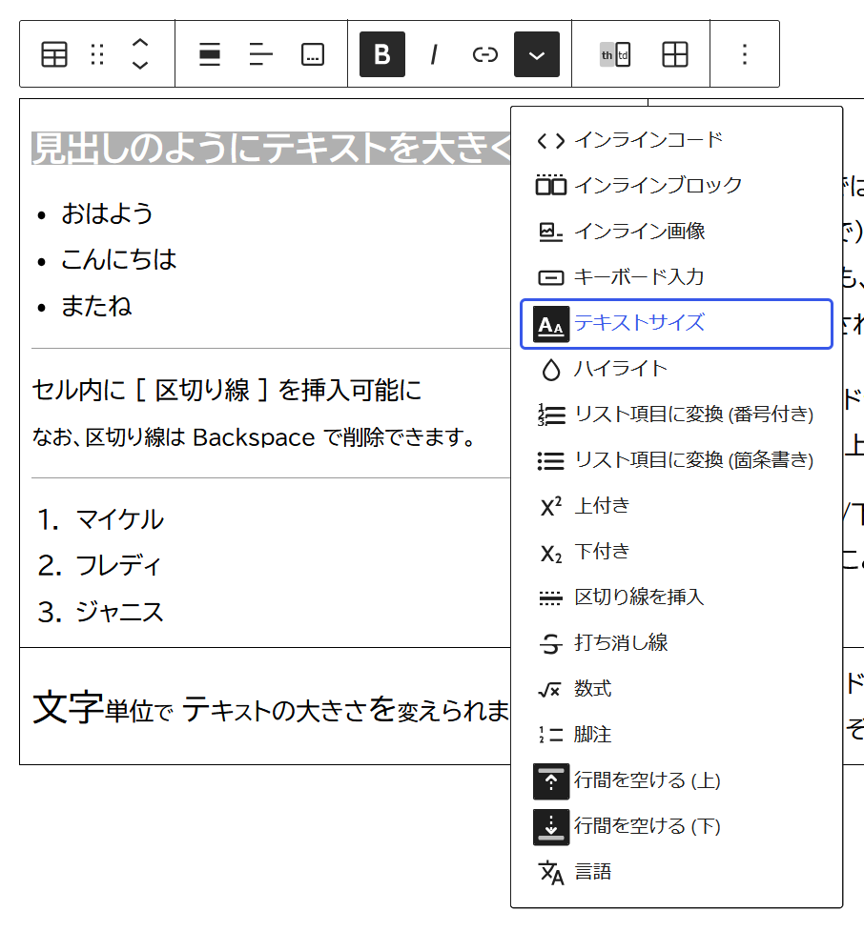Click the highlighted heading text 見出しのように

click(146, 149)
